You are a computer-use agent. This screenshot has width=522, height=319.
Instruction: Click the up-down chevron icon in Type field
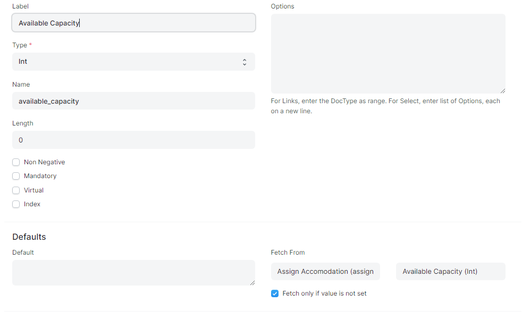(x=245, y=62)
